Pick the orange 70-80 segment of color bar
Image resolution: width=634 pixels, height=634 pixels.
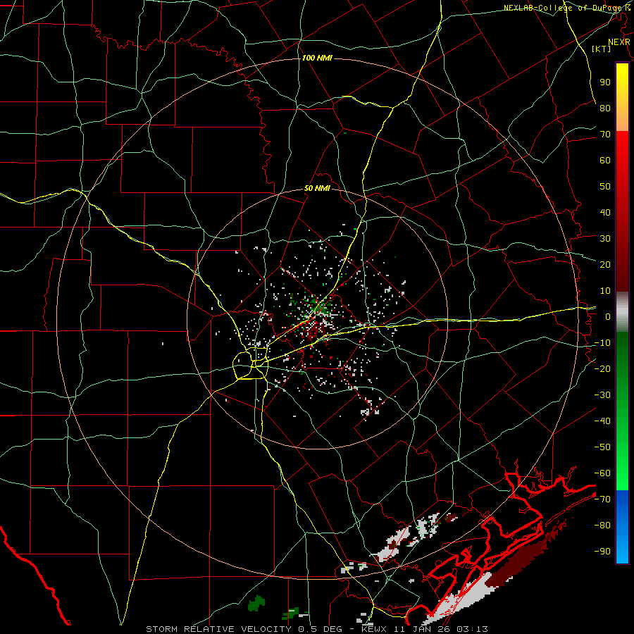622,120
